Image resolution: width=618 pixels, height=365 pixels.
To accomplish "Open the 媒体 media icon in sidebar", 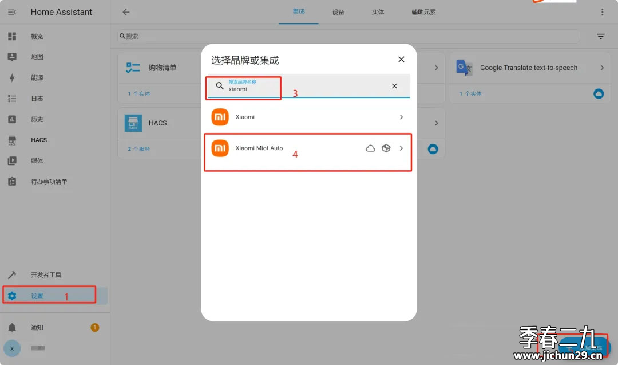I will (12, 160).
